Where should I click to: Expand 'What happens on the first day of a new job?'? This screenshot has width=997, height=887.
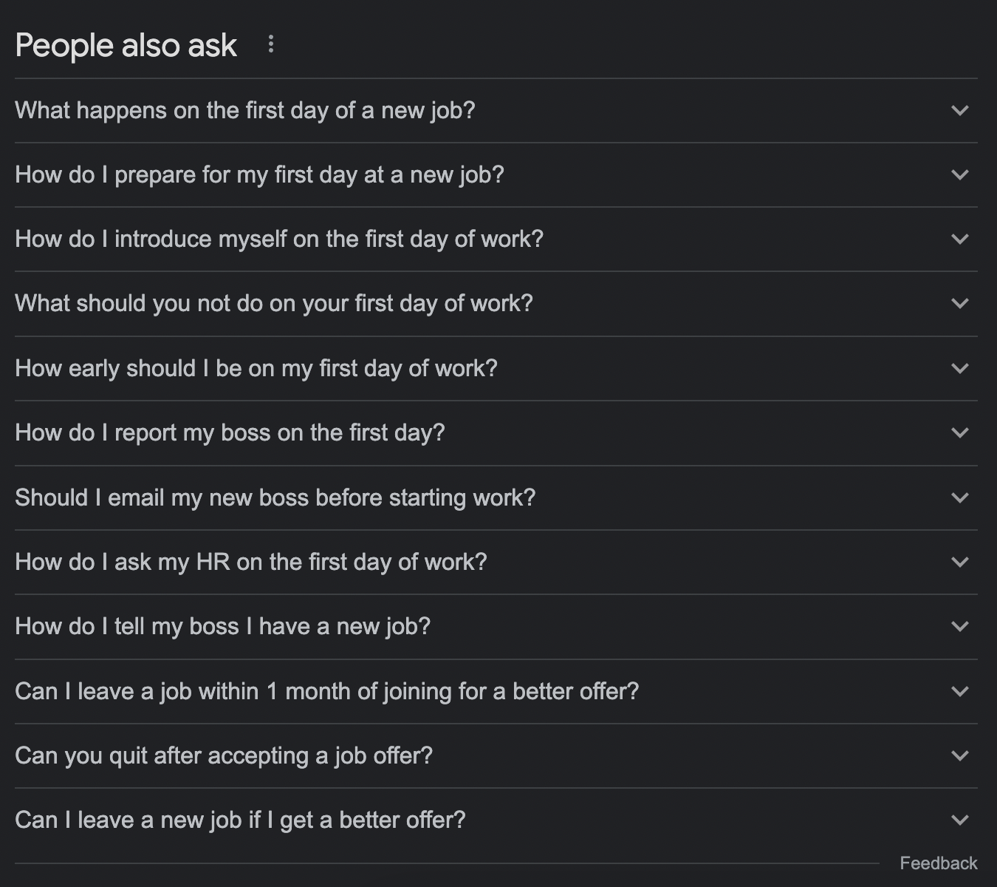tap(959, 110)
